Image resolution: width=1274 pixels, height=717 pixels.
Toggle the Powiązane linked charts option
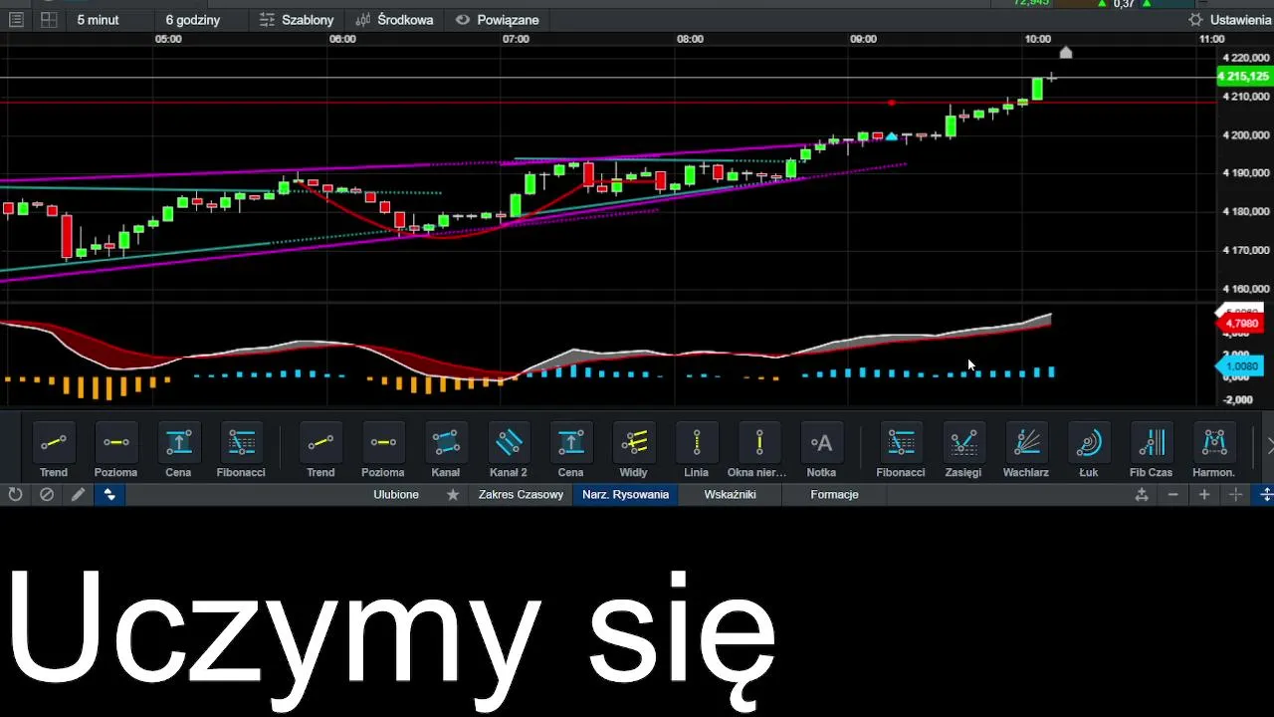point(497,20)
